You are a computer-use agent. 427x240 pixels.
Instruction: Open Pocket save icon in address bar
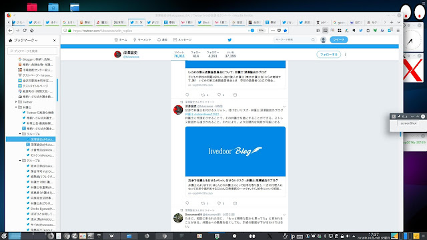coord(279,31)
